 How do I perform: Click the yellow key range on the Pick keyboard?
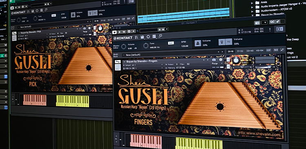click(x=72, y=101)
